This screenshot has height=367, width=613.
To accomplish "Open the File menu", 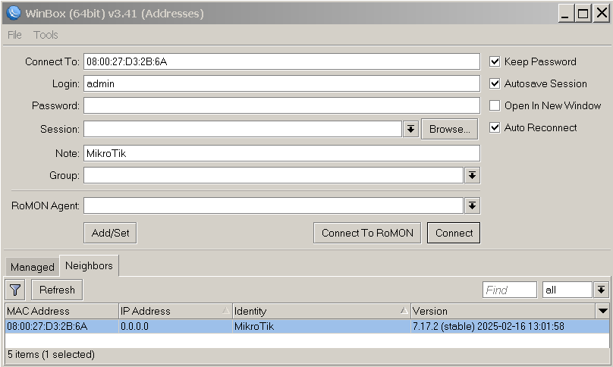I will pos(14,35).
